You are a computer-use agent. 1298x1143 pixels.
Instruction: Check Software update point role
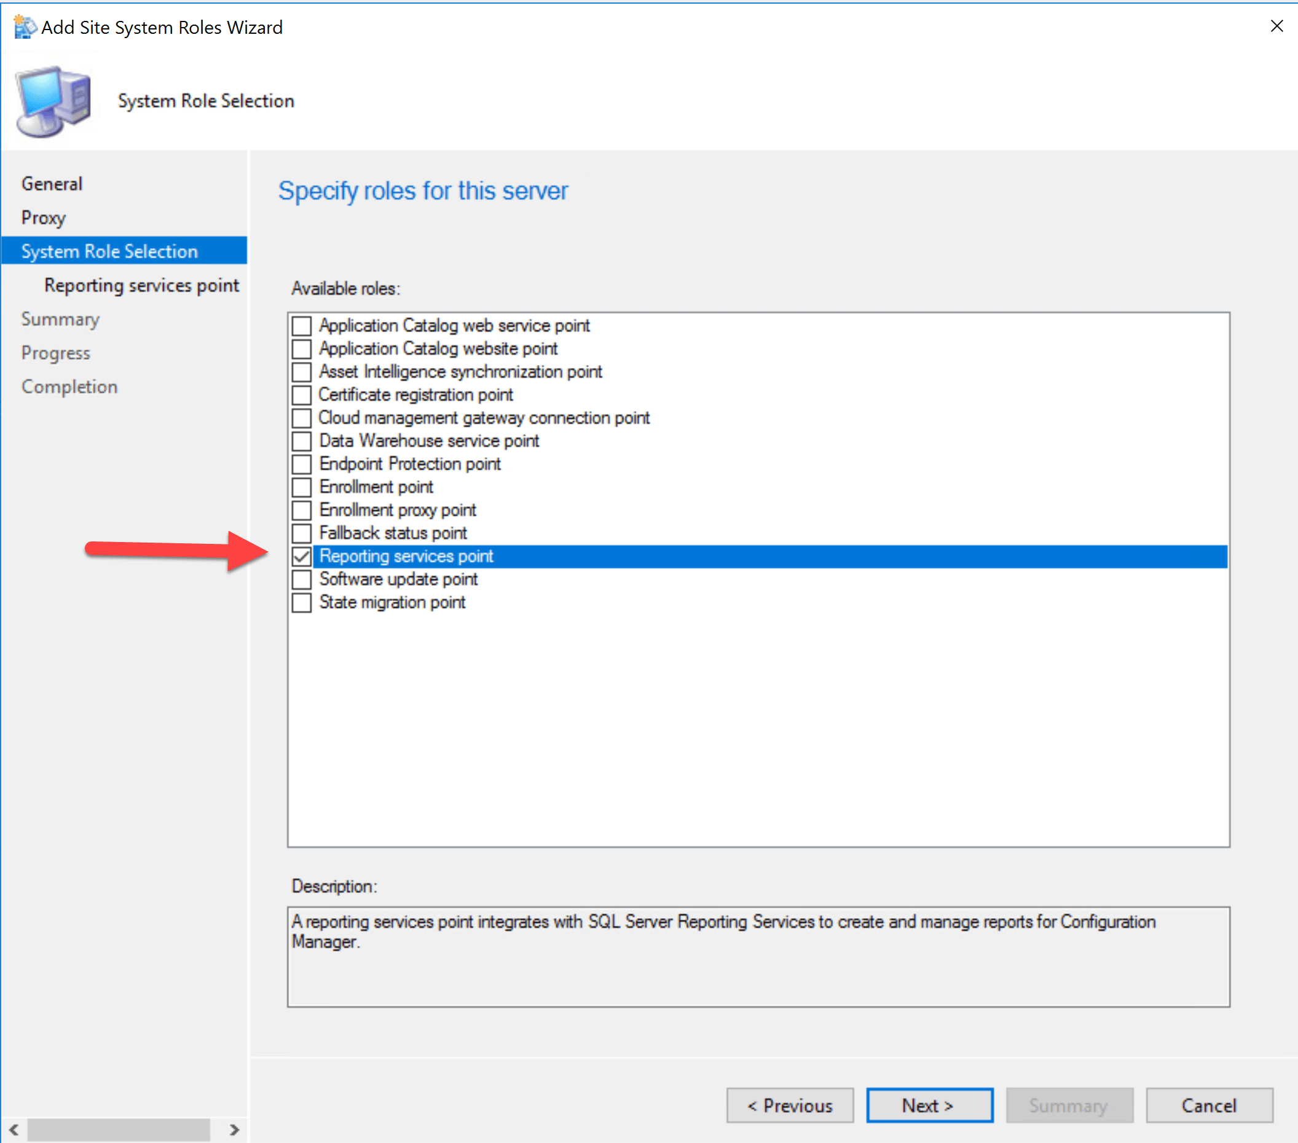click(302, 579)
